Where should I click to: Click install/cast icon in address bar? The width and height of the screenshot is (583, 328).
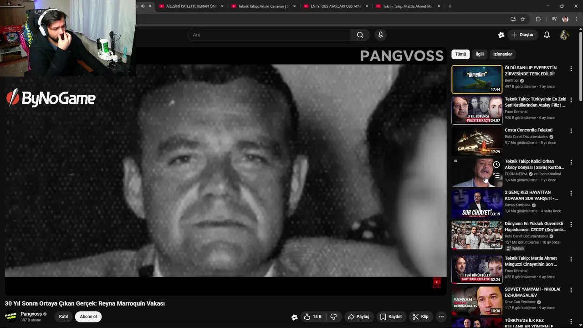tap(513, 19)
